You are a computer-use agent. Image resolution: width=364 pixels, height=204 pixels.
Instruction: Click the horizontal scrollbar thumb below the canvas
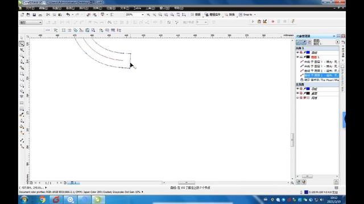(x=187, y=182)
